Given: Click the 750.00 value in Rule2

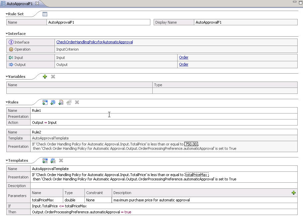Looking at the screenshot, I should [x=191, y=144].
